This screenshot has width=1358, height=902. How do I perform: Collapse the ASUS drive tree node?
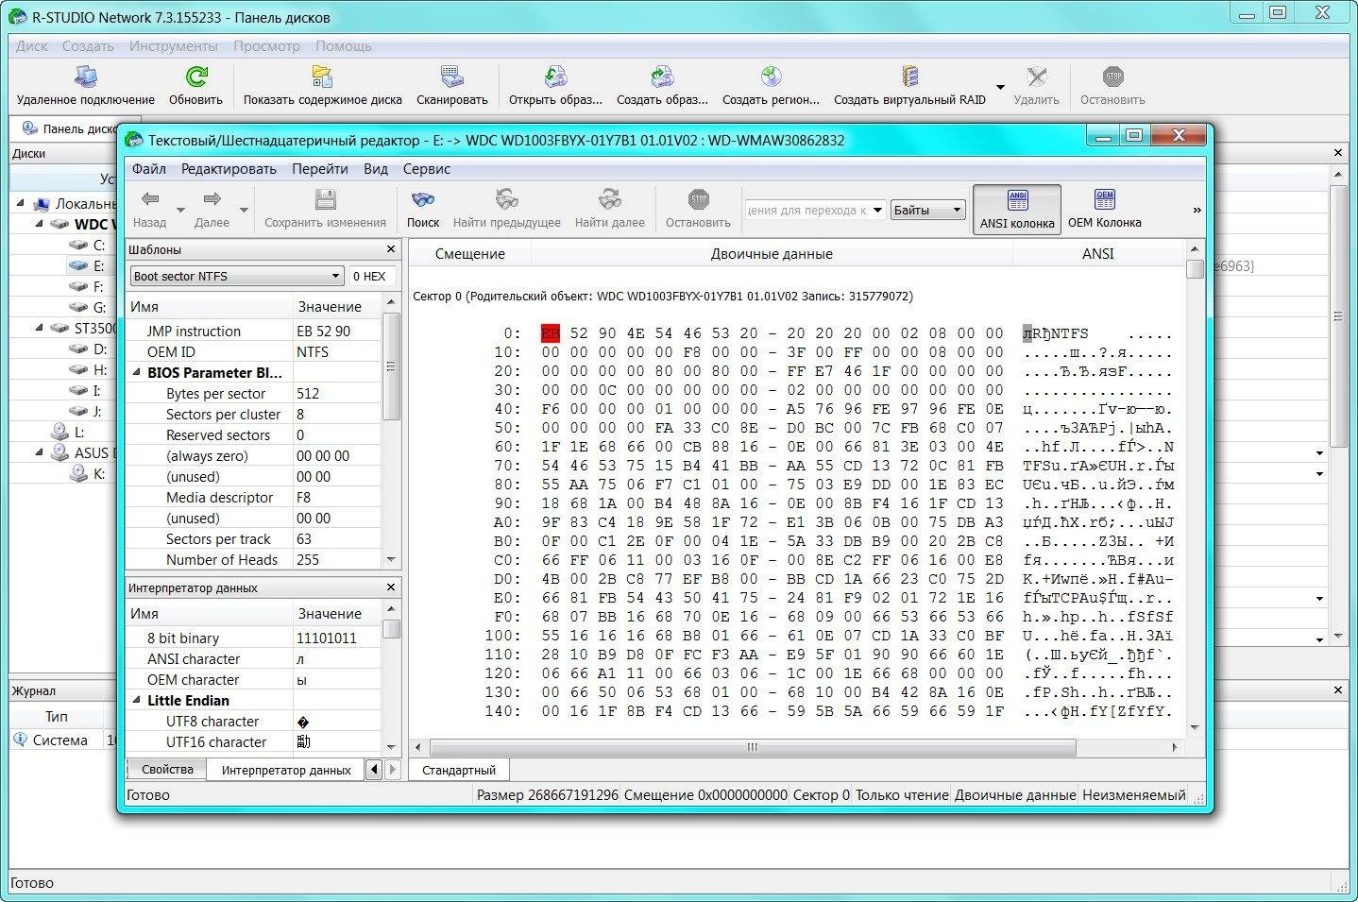pyautogui.click(x=39, y=452)
